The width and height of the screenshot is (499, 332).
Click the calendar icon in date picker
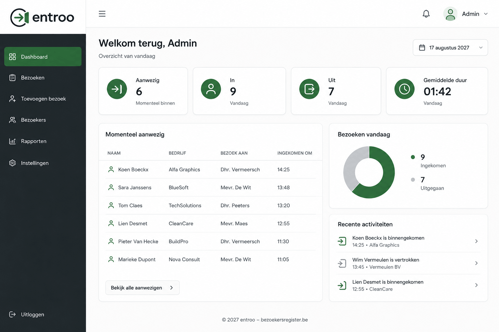(x=422, y=48)
